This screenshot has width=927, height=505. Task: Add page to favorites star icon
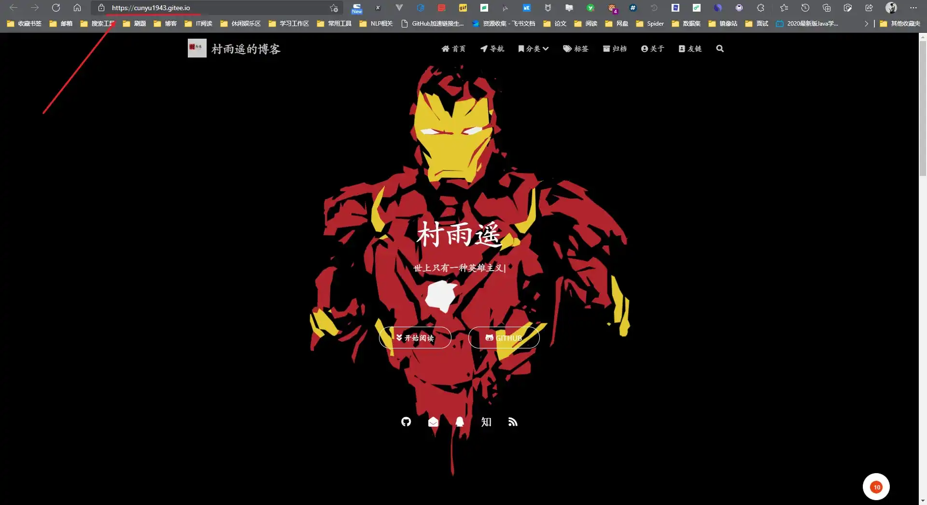click(334, 8)
